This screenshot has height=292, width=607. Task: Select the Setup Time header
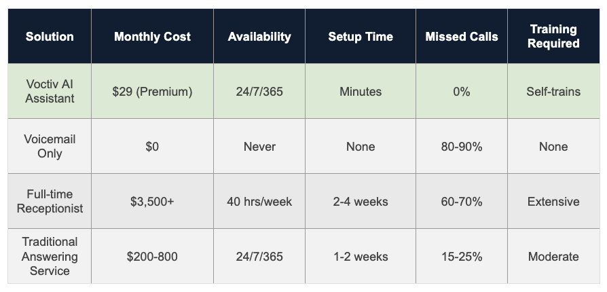point(361,37)
